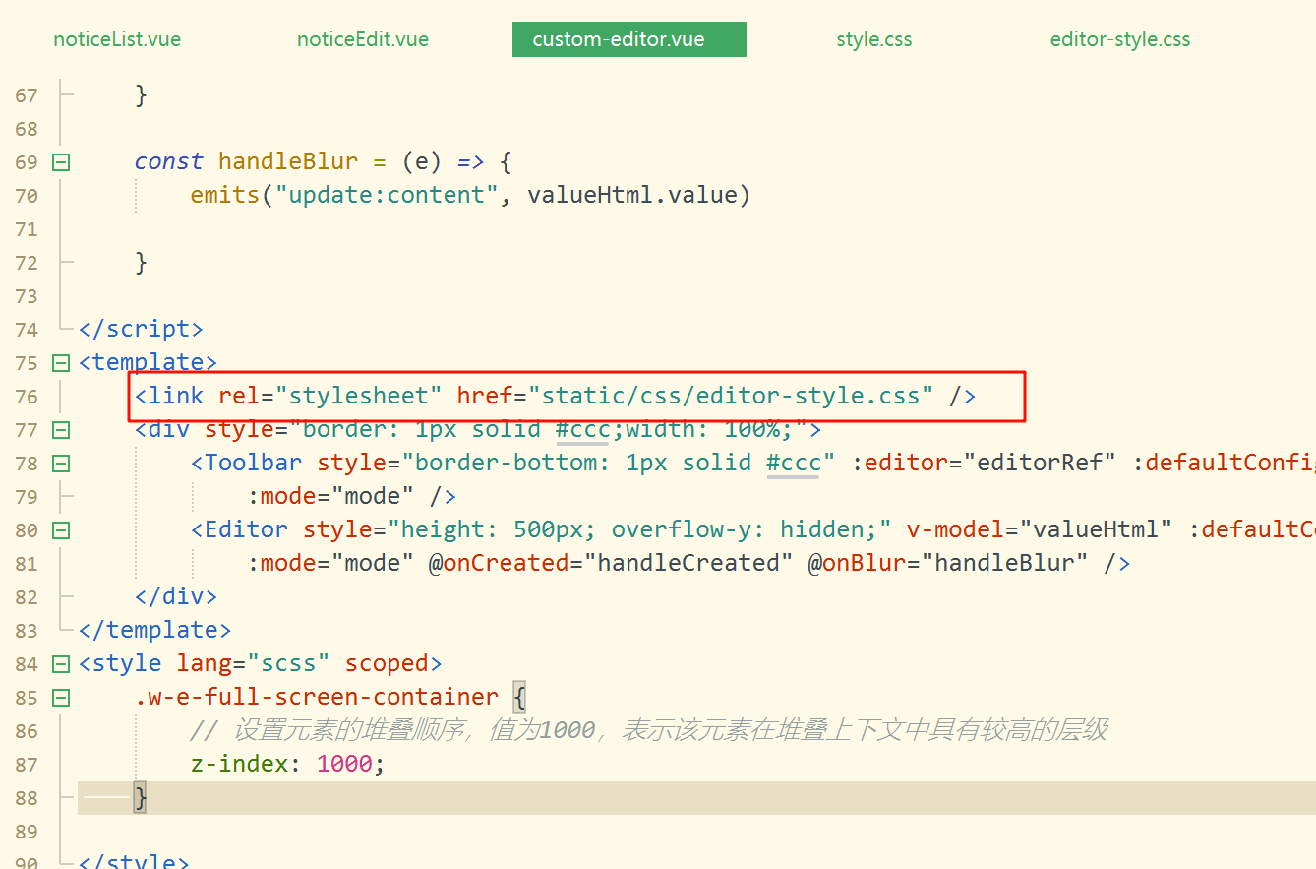Click the scoped attribute on line 84
This screenshot has height=869, width=1316.
pyautogui.click(x=387, y=663)
